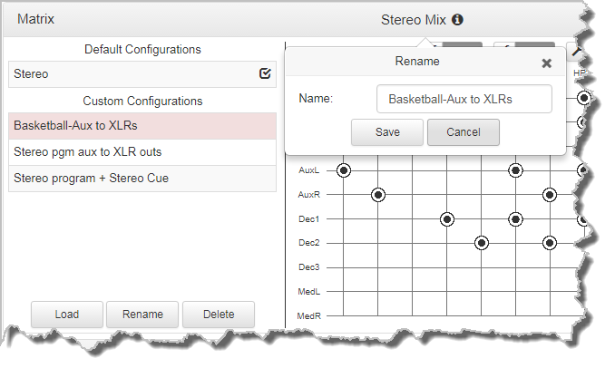The width and height of the screenshot is (615, 368).
Task: Click the info icon next to Stereo Mix
Action: [457, 19]
